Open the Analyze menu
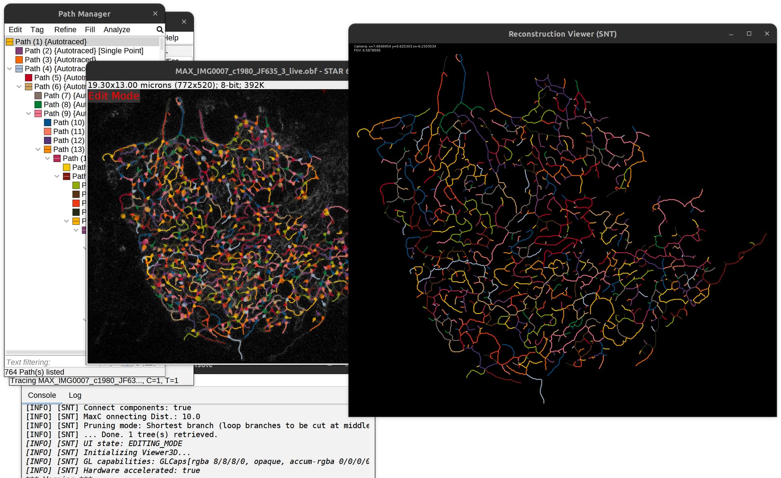 click(116, 29)
